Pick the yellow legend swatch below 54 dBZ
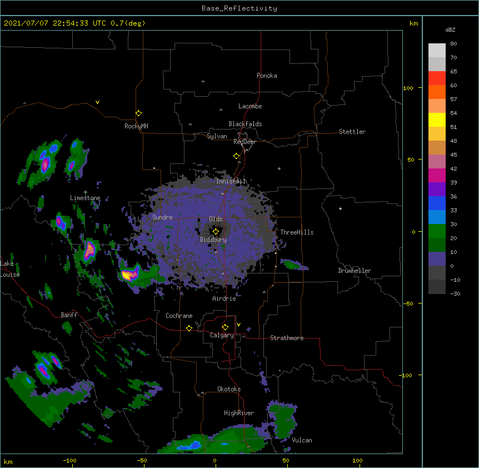 (x=437, y=120)
